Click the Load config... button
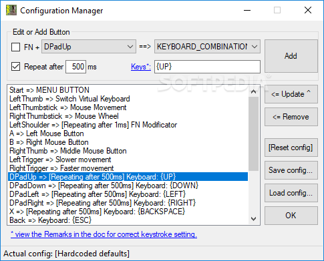The width and height of the screenshot is (324, 261). click(291, 193)
